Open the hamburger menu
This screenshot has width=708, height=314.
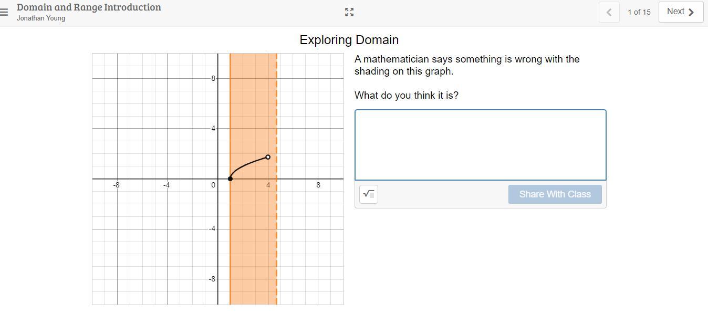[4, 12]
